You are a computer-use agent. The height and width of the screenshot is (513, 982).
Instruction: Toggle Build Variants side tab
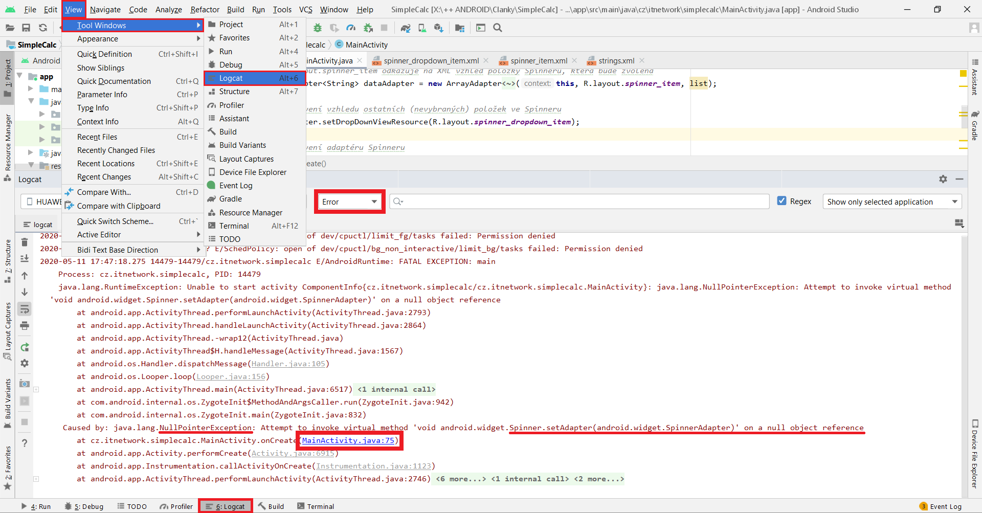coord(8,404)
